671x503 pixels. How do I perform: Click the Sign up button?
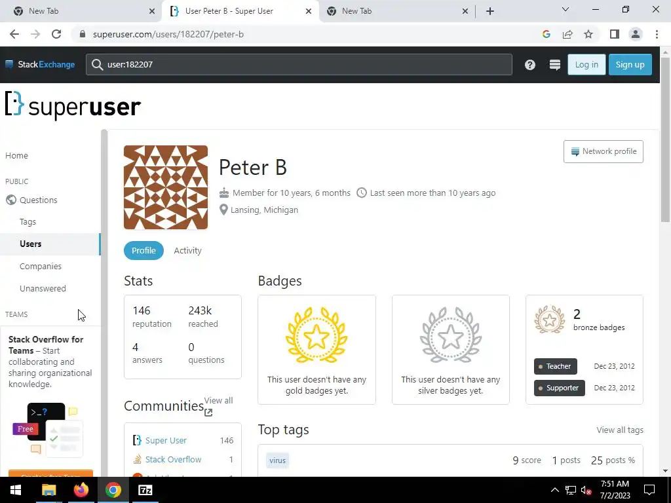pyautogui.click(x=630, y=65)
